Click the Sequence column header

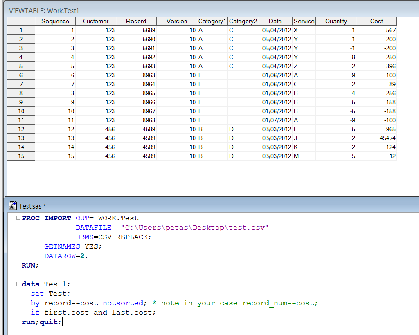(55, 21)
